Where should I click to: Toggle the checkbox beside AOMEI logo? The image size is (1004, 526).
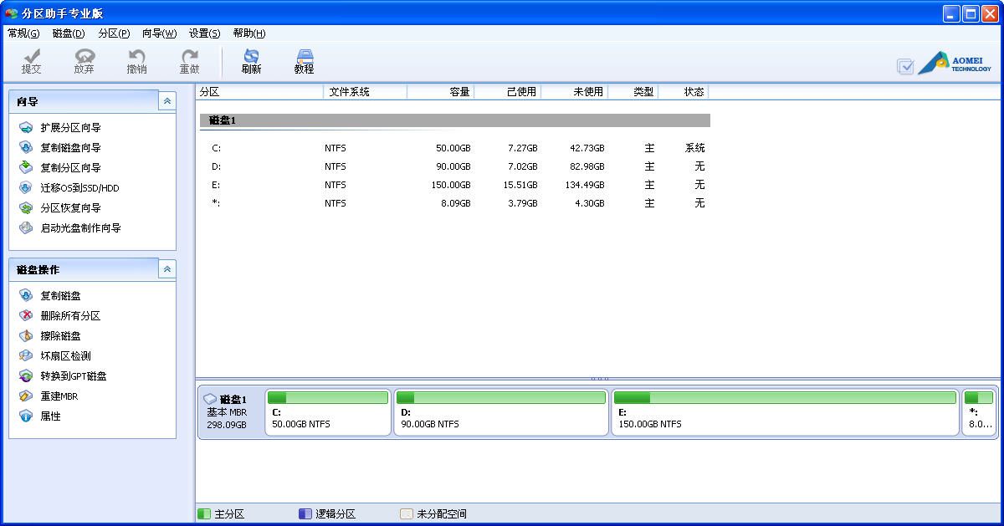tap(905, 66)
